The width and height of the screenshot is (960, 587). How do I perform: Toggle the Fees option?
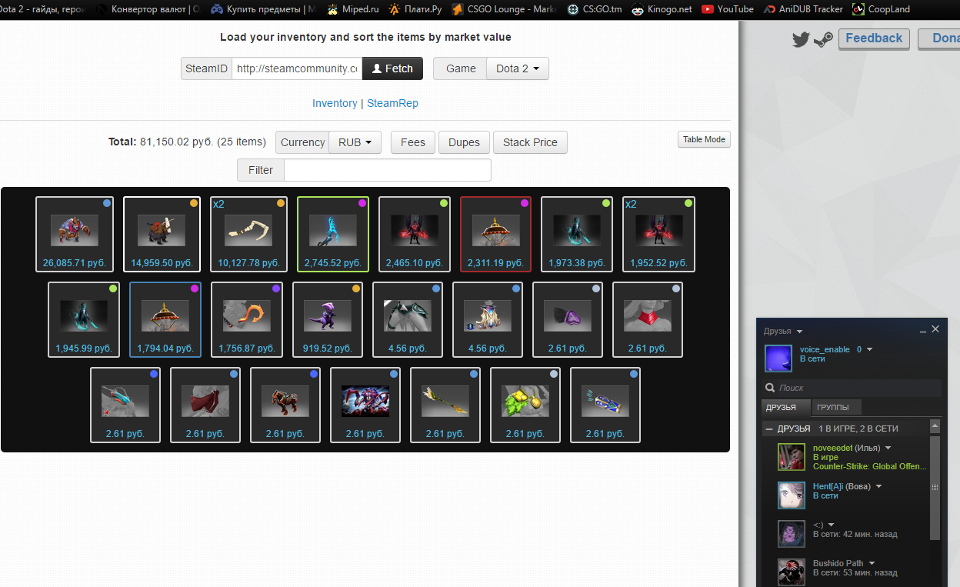[x=413, y=142]
